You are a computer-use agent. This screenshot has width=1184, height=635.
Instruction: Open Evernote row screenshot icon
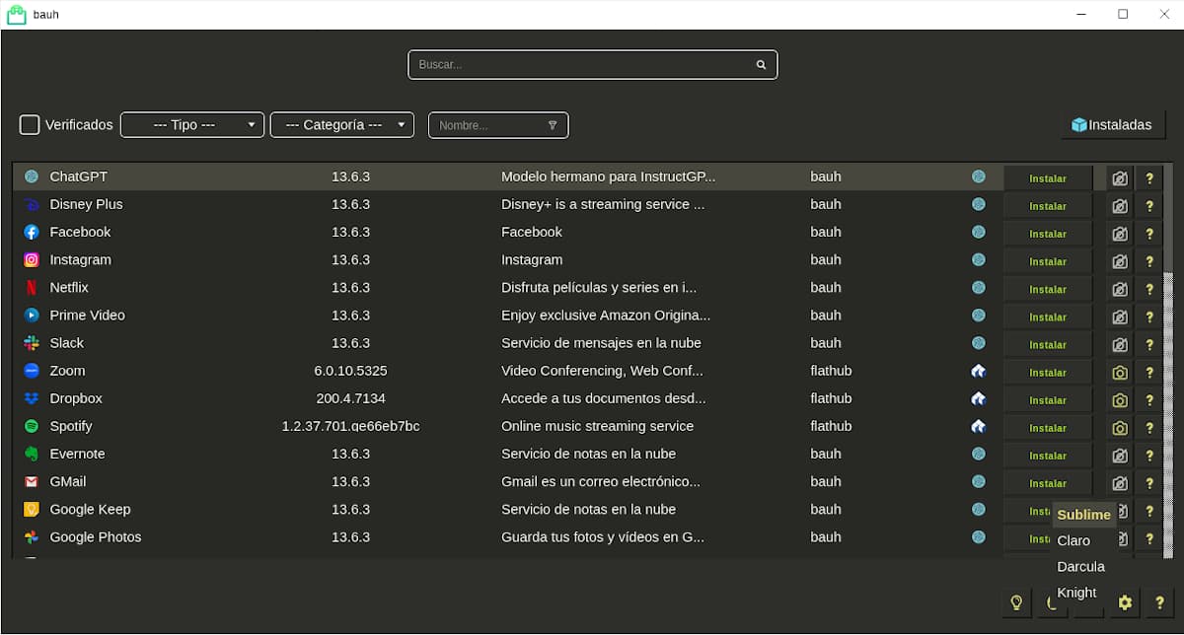click(1120, 456)
